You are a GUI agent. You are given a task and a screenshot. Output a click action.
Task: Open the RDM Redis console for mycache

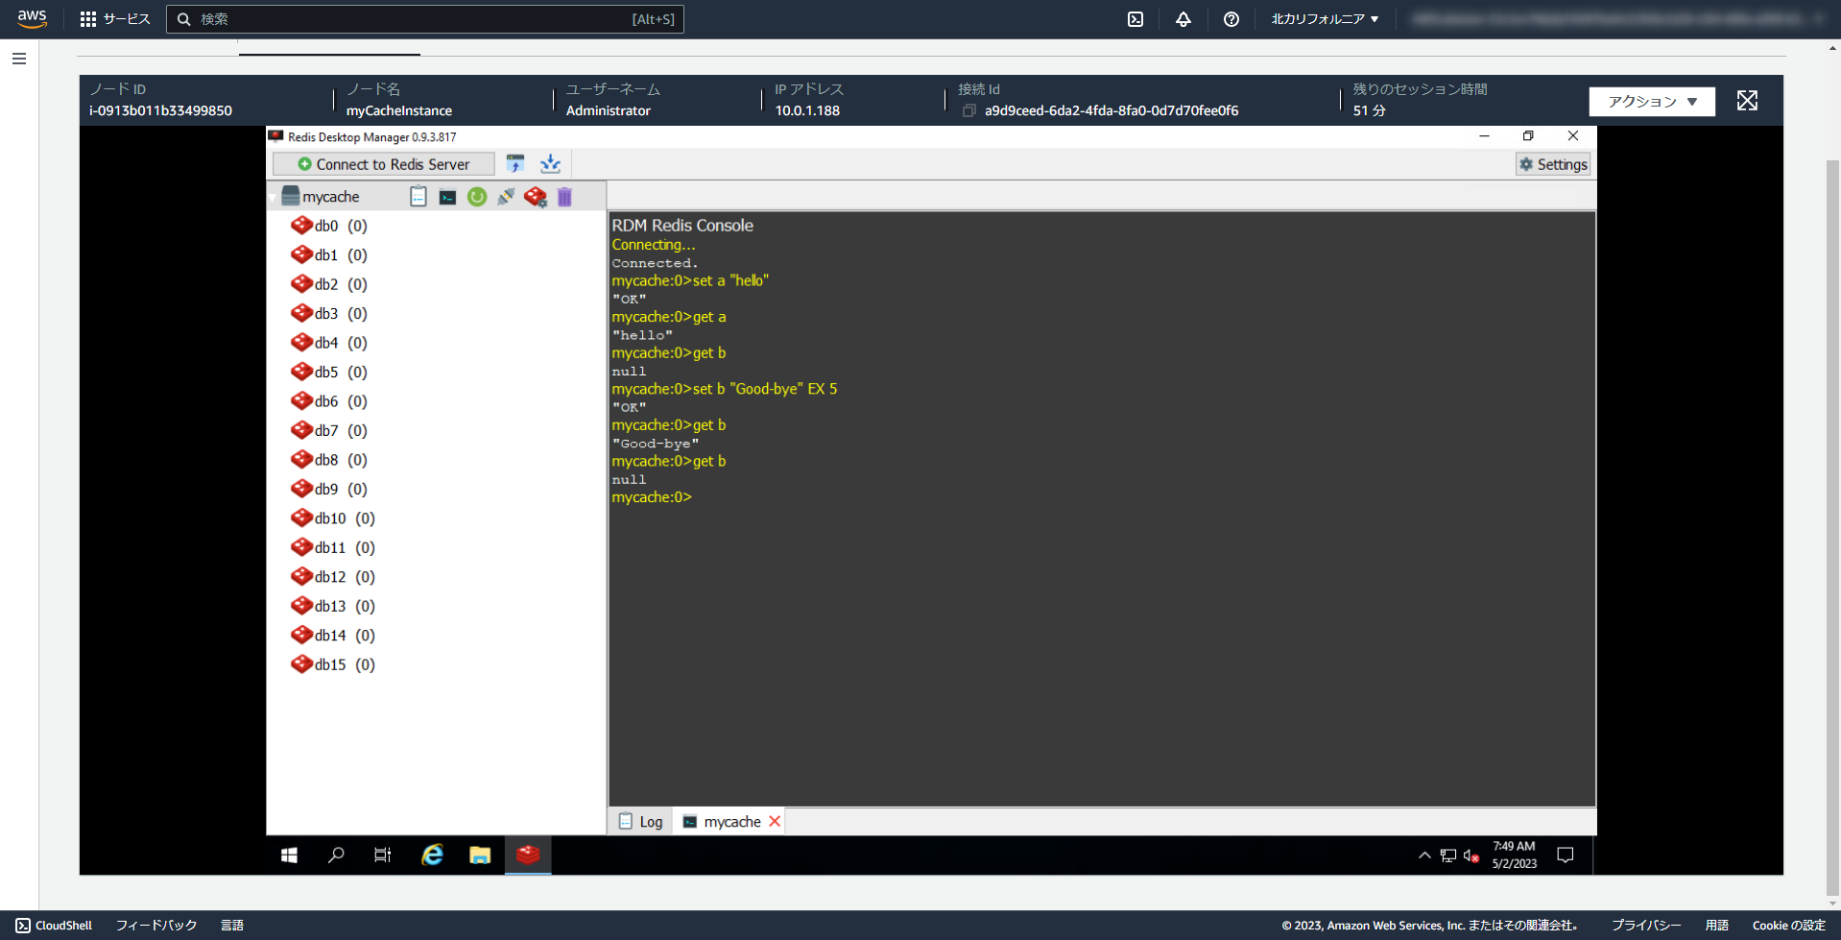tap(447, 196)
